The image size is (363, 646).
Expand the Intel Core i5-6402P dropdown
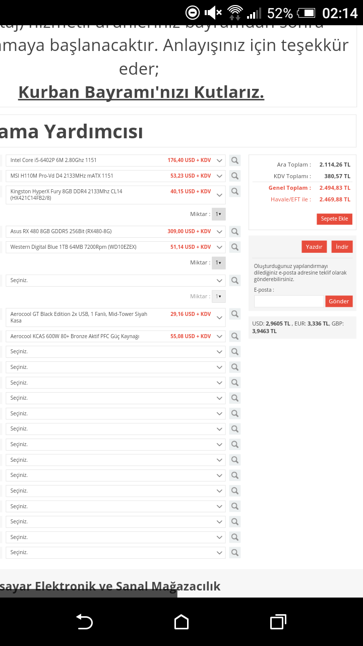(x=219, y=160)
